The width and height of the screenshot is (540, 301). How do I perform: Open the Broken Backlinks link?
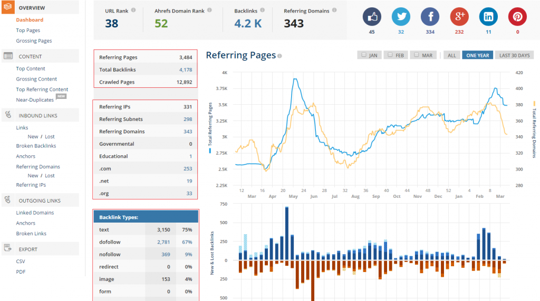coord(36,146)
